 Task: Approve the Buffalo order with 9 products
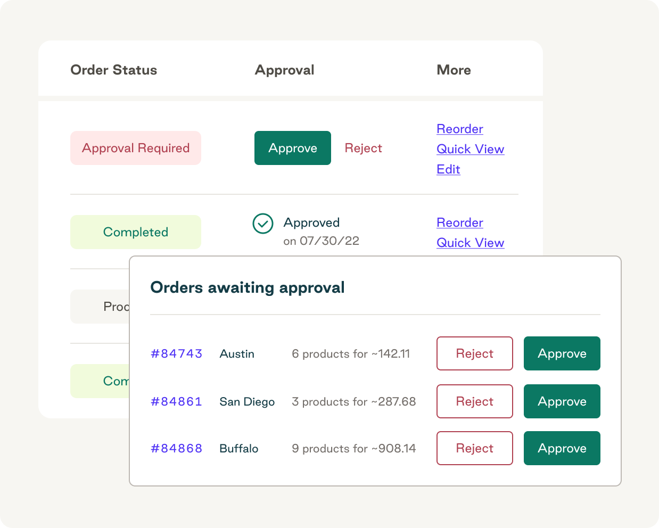coord(562,448)
